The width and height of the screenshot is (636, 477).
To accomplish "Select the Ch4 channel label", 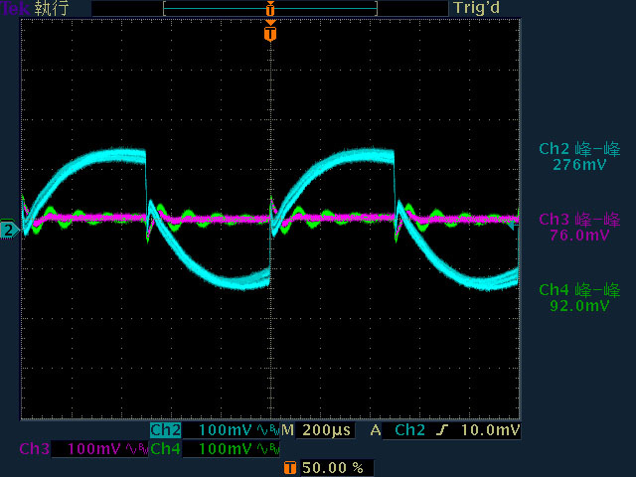I will pyautogui.click(x=166, y=448).
